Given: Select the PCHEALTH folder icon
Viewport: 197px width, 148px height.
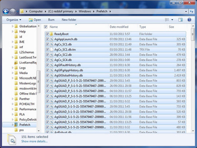Looking at the screenshot, I should [x=16, y=104].
